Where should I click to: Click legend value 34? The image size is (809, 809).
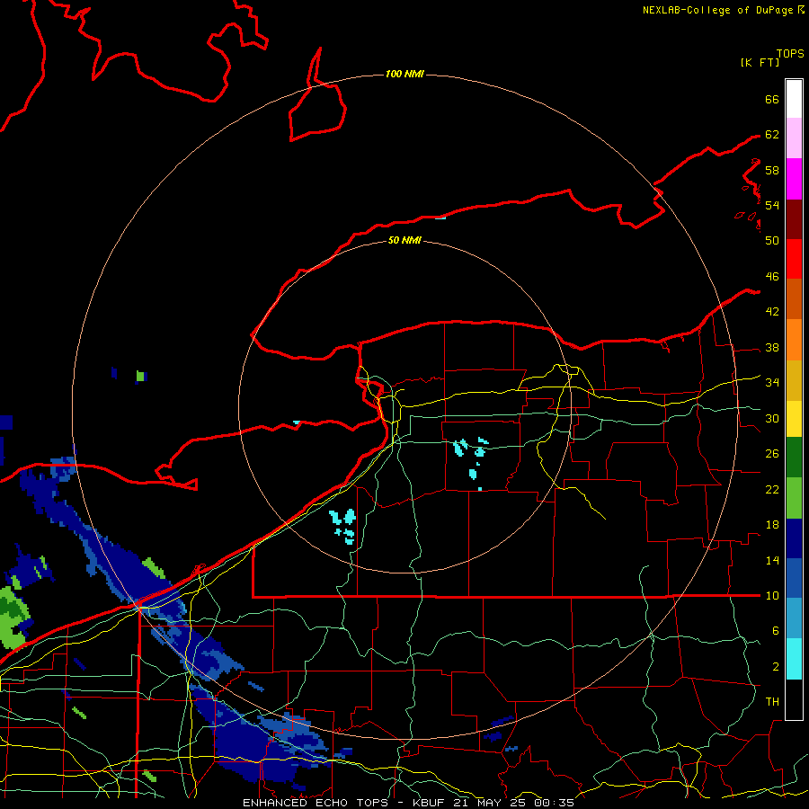coord(772,383)
